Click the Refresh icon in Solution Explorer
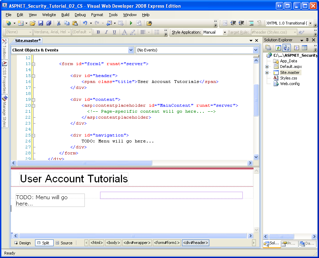319x258 pixels. point(278,48)
